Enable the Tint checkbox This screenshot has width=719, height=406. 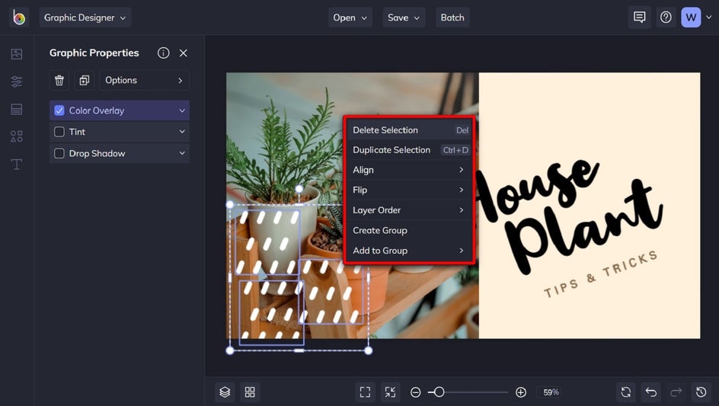(59, 132)
